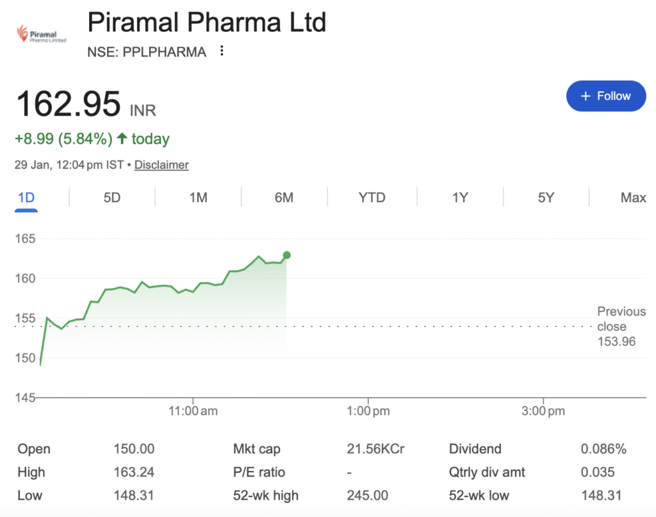The image size is (656, 517).
Task: Switch to the 1M chart tab
Action: (198, 198)
